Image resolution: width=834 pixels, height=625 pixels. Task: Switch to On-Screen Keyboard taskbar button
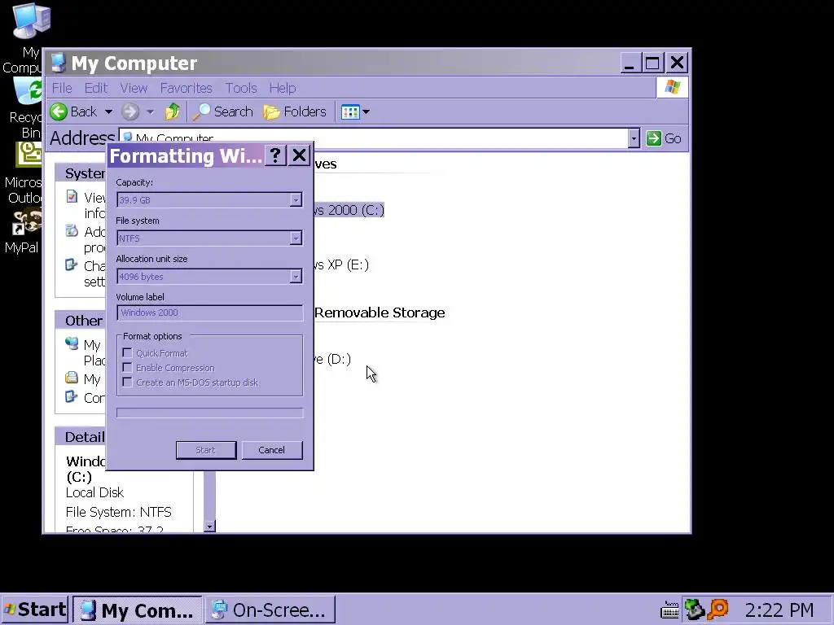[x=270, y=610]
